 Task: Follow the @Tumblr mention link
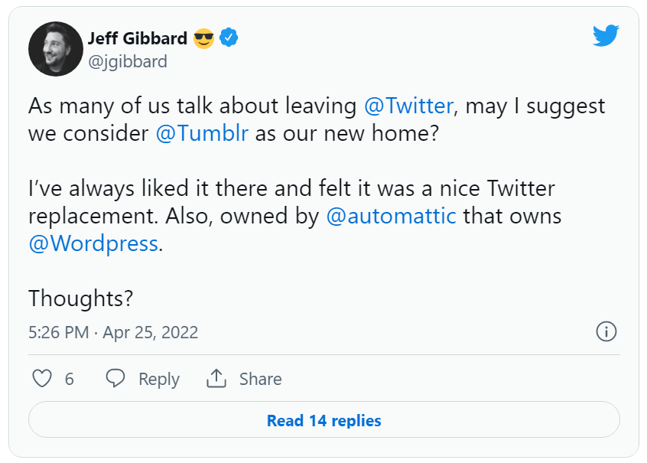coord(202,133)
